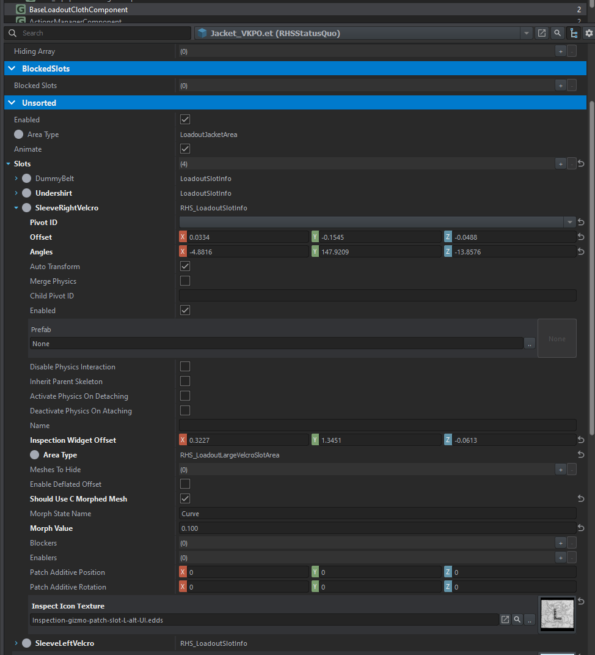The width and height of the screenshot is (595, 655).
Task: Click the find prefab magnifier in header
Action: coord(557,33)
